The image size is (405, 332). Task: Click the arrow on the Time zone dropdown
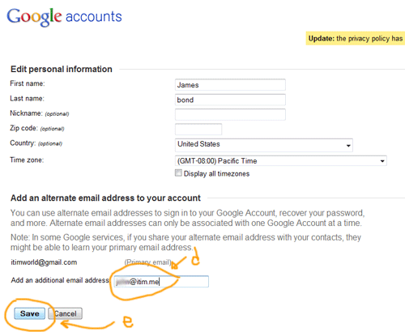pos(382,161)
